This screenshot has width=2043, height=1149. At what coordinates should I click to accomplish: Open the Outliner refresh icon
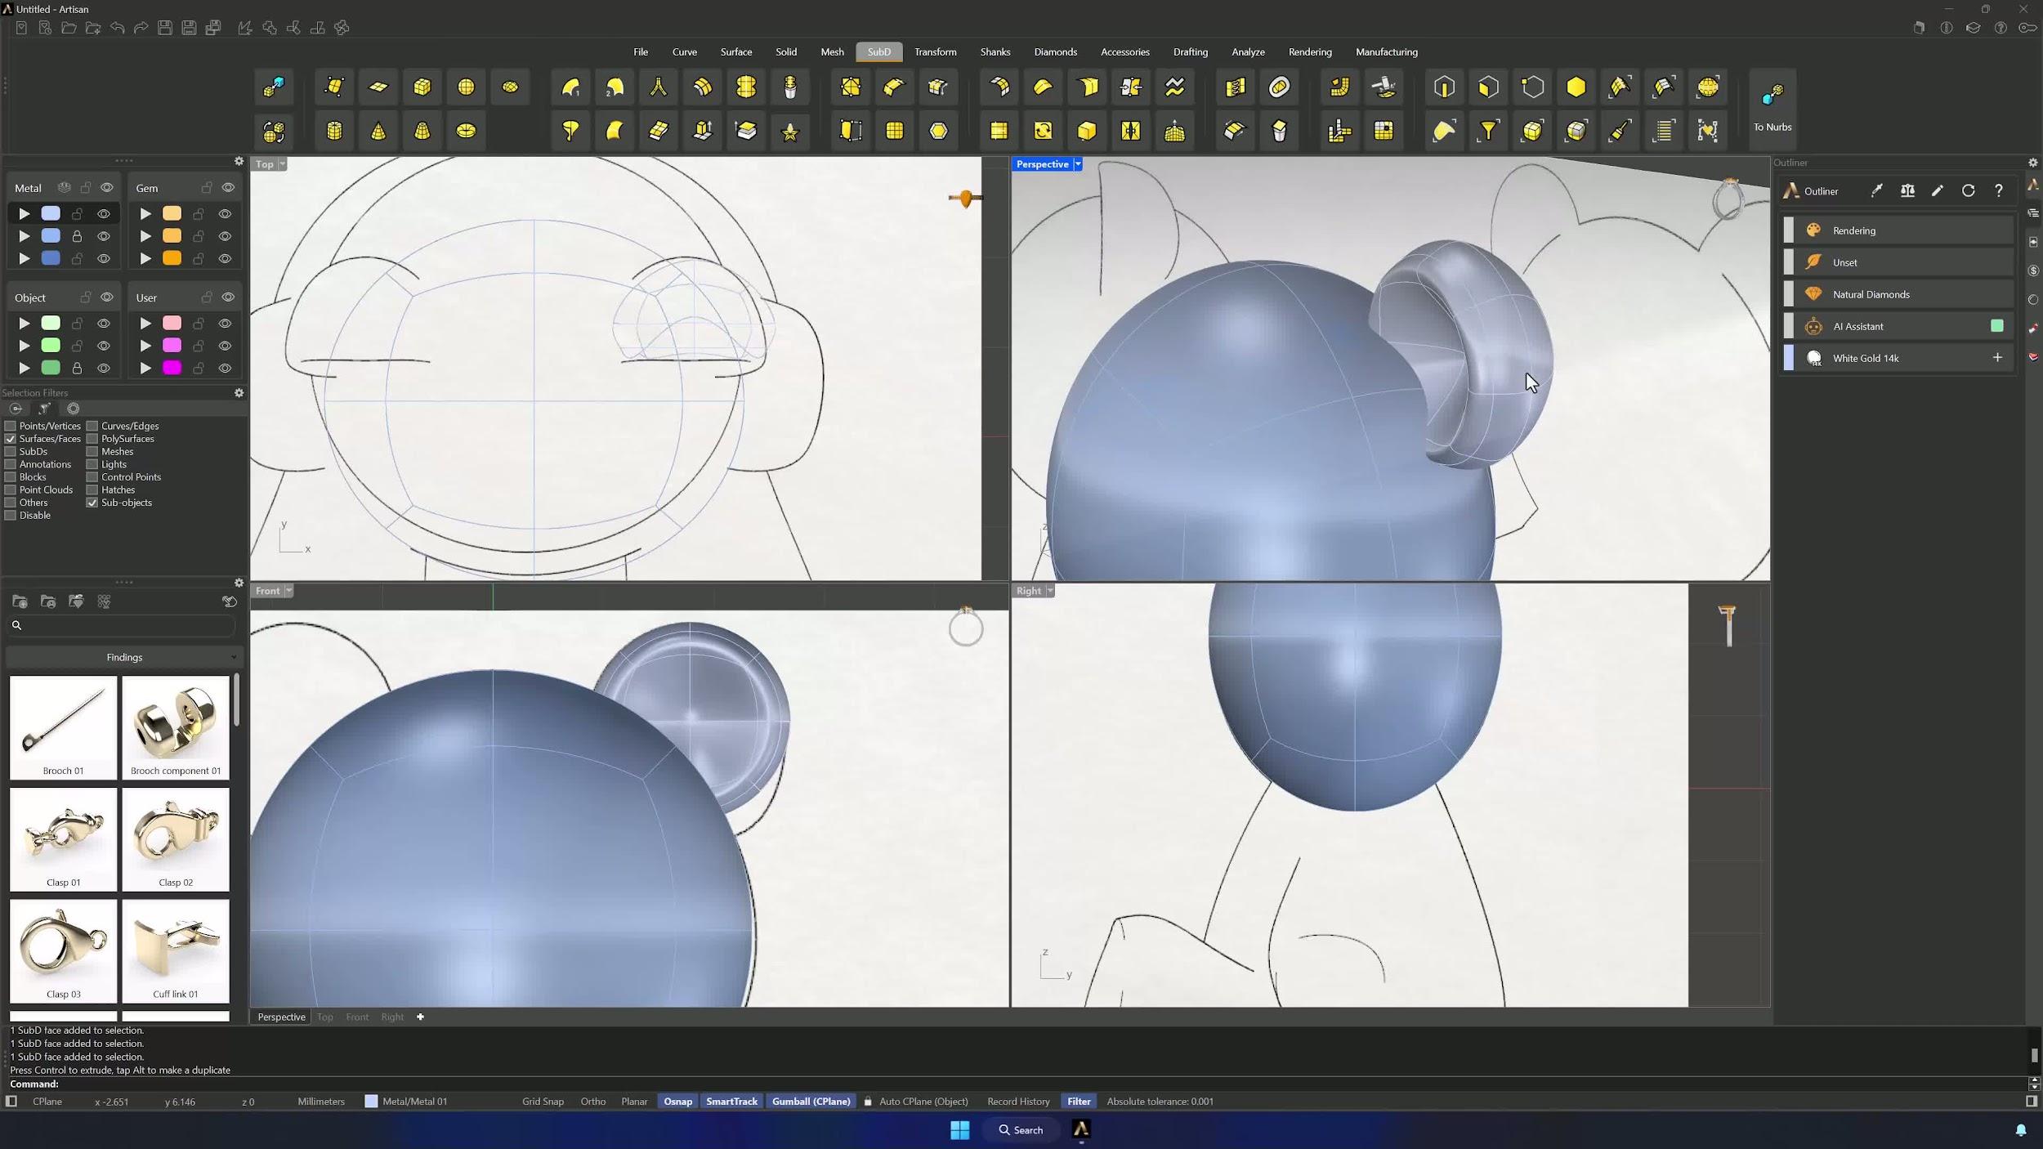pyautogui.click(x=1968, y=190)
